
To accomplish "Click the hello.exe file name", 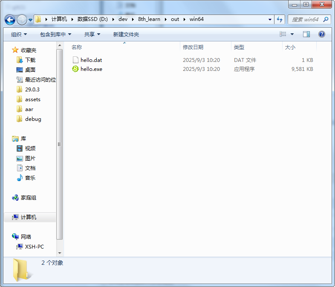I will 92,69.
